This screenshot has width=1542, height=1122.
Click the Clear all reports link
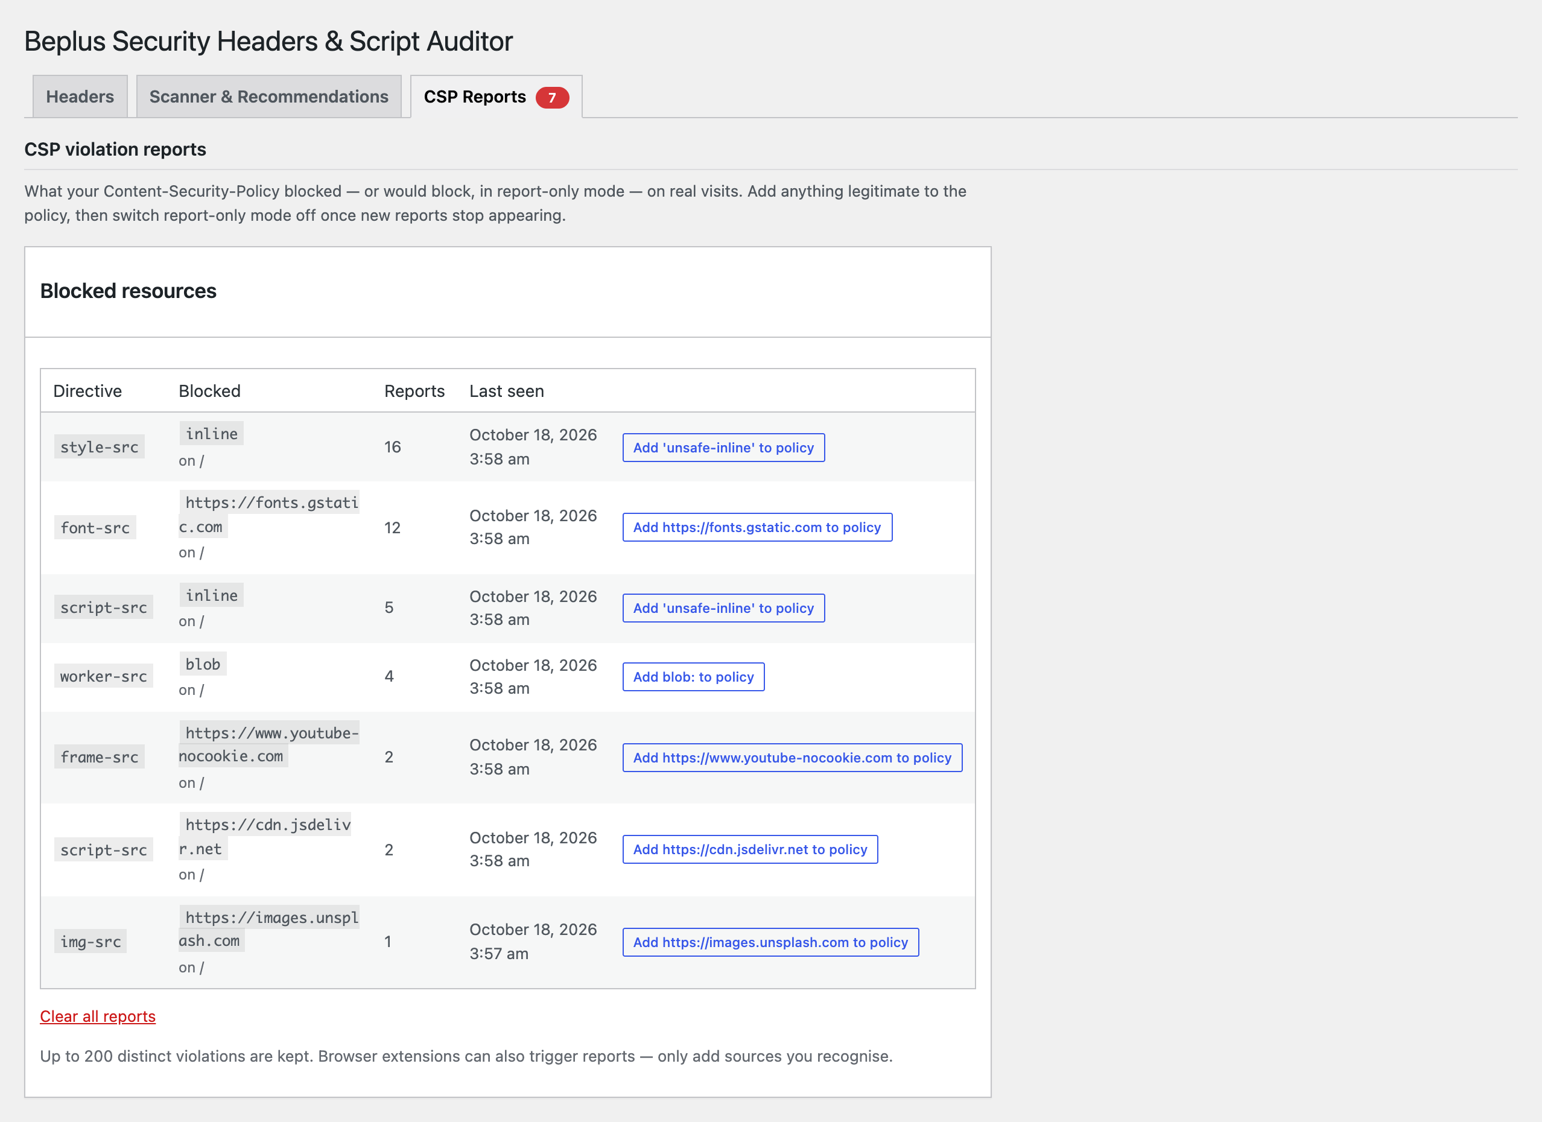click(98, 1016)
